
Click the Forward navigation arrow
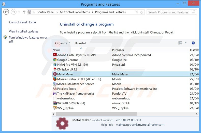(13, 12)
